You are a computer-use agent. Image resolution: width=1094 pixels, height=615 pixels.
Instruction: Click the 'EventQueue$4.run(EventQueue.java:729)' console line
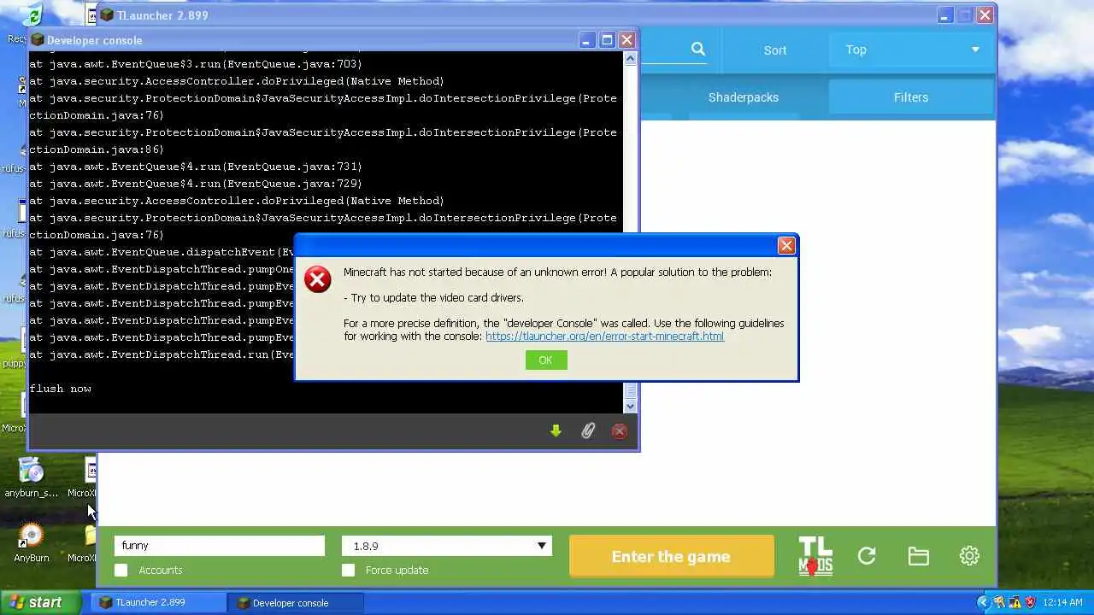point(196,184)
